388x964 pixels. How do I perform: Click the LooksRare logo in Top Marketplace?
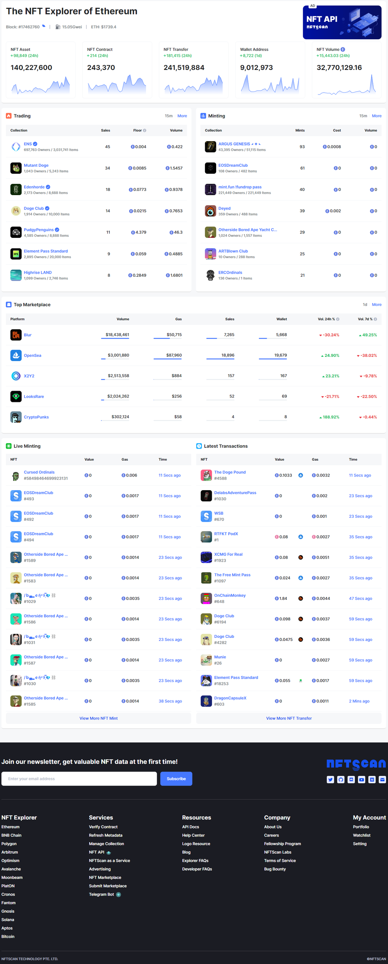[16, 396]
